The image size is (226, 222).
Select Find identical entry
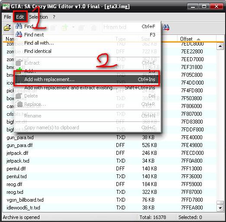(x=87, y=51)
